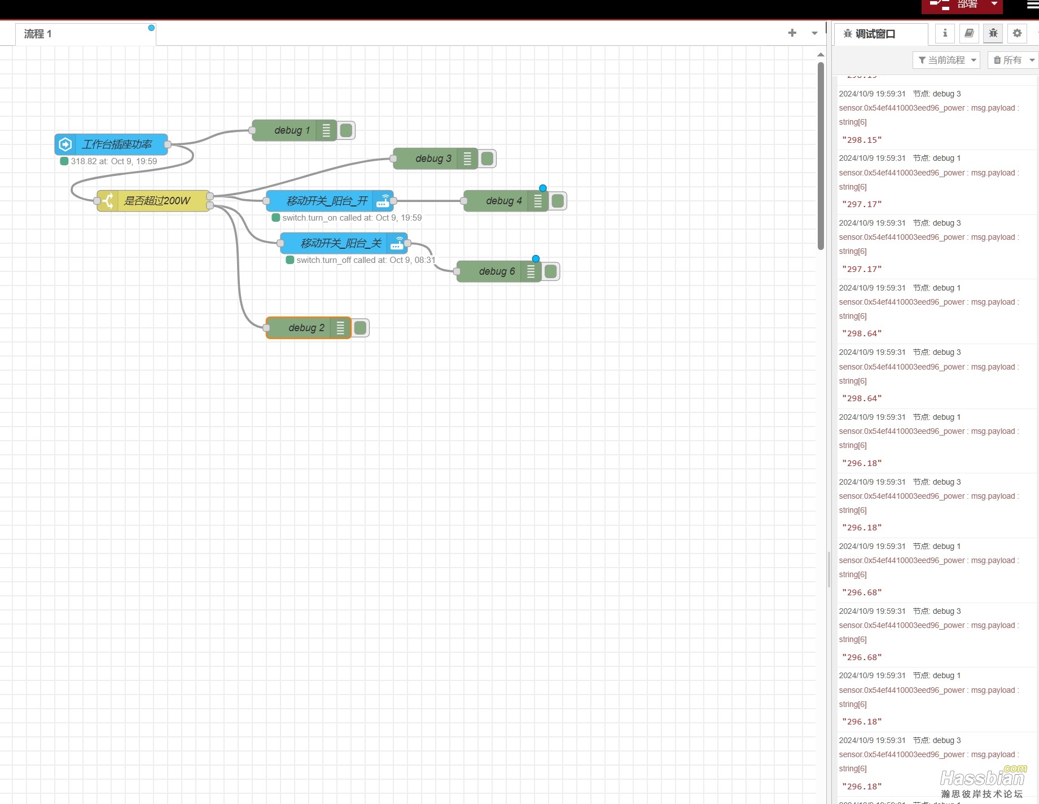The width and height of the screenshot is (1039, 804).
Task: Click the debug message value "298.15"
Action: coord(862,140)
